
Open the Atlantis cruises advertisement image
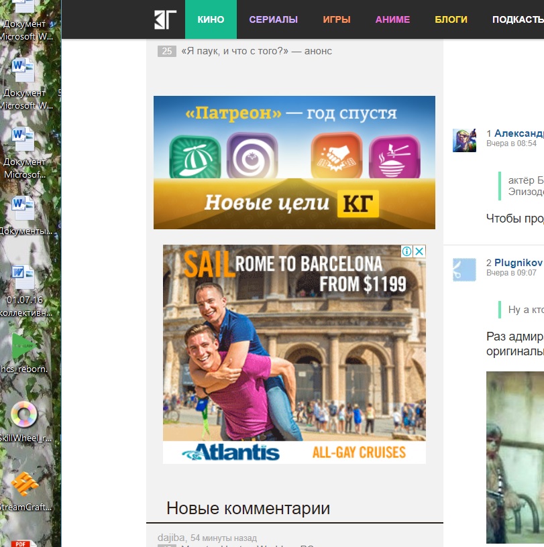pyautogui.click(x=294, y=354)
